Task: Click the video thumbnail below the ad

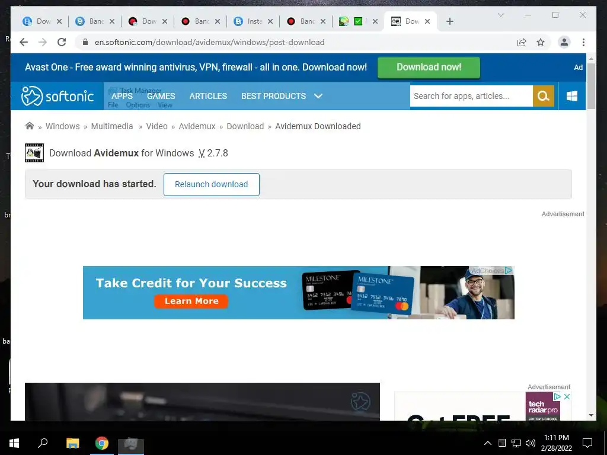Action: pyautogui.click(x=202, y=402)
